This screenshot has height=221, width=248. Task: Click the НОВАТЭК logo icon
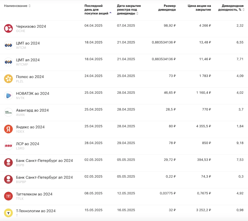8,95
